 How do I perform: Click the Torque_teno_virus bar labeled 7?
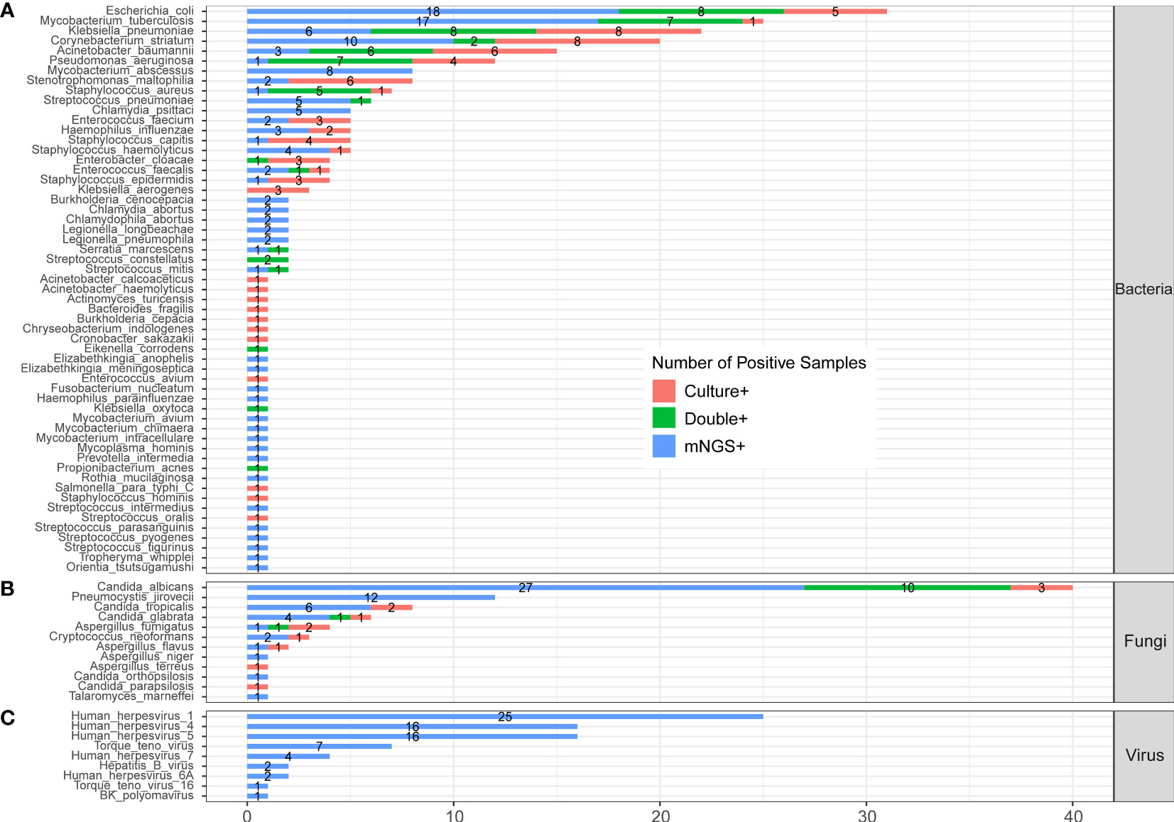click(x=320, y=746)
